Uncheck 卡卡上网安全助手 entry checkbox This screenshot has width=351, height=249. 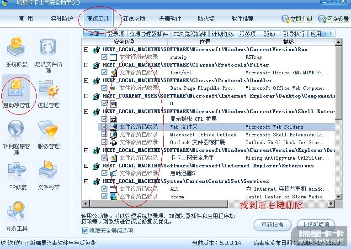(104, 158)
